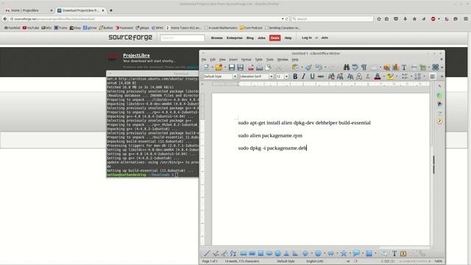The height and width of the screenshot is (265, 471).
Task: Click the Browse link on SourceForge
Action: pyautogui.click(x=217, y=38)
